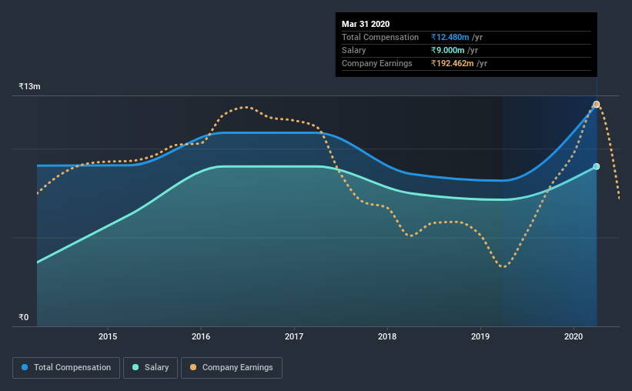Toggle the Salary legend button
Image resolution: width=632 pixels, height=391 pixels.
(x=150, y=368)
